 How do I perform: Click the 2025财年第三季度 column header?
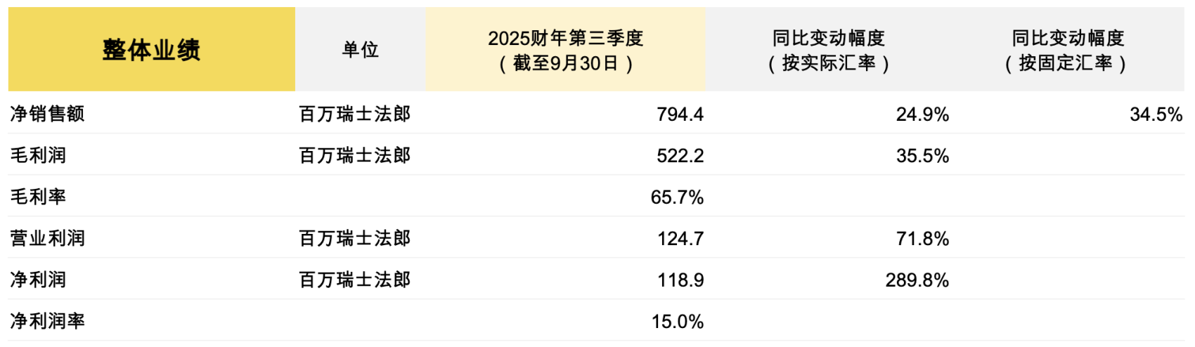(x=565, y=50)
